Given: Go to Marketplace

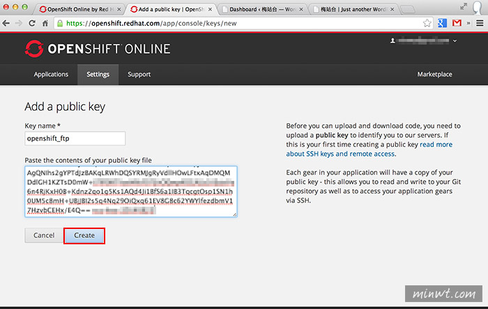Looking at the screenshot, I should (x=434, y=74).
